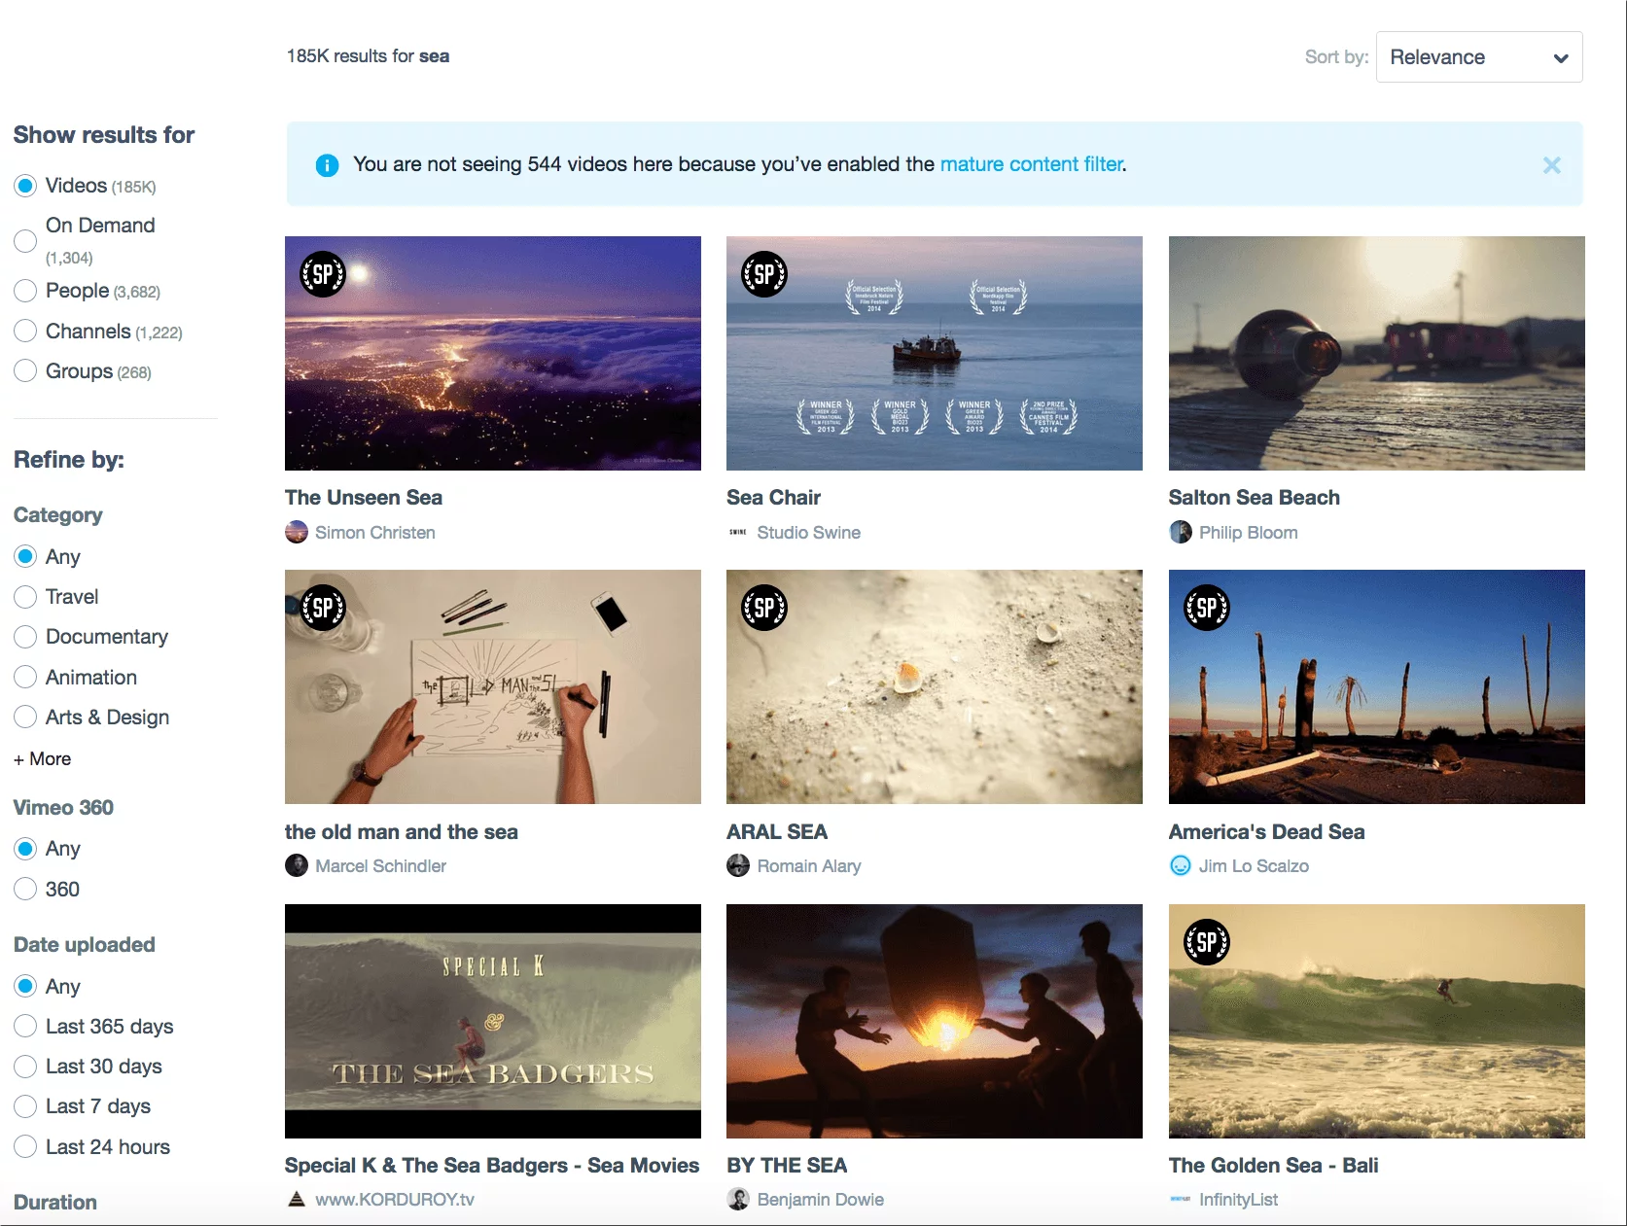Filter uploads to Last 7 days

pos(25,1106)
